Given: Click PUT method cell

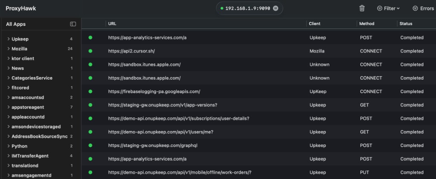Looking at the screenshot, I should click(364, 172).
